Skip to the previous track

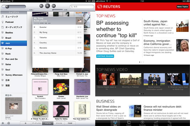click(x=41, y=6)
